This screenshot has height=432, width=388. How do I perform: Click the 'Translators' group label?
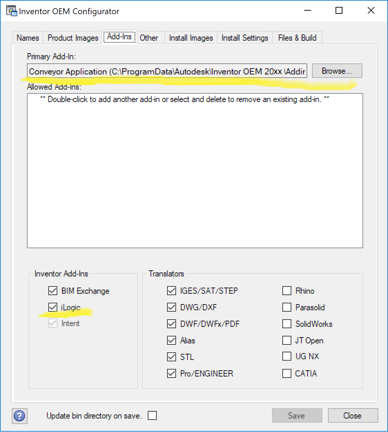click(x=166, y=274)
